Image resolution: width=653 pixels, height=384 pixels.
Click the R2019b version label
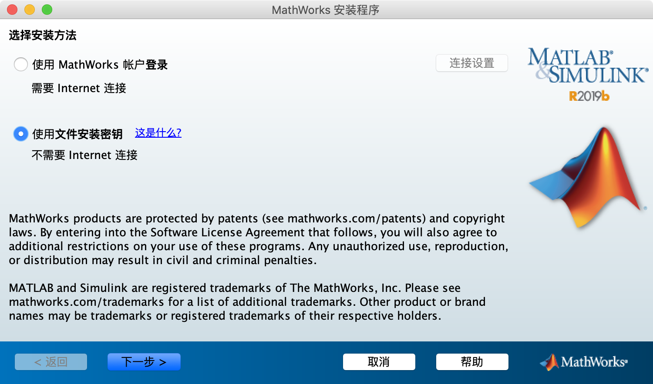click(x=589, y=96)
